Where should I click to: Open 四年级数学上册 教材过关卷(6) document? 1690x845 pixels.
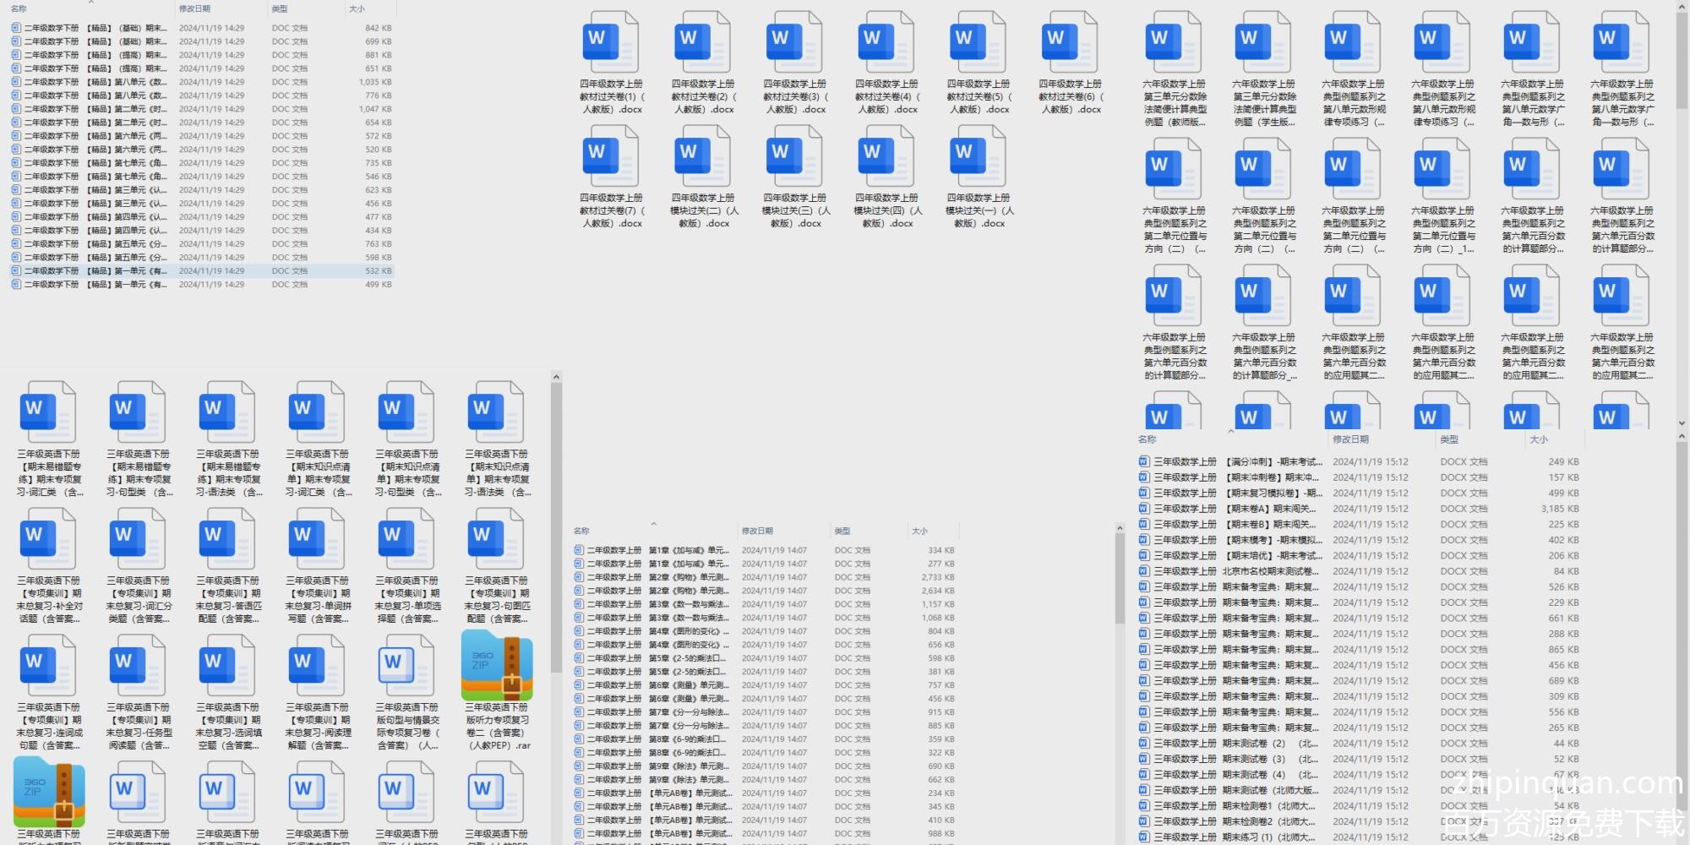[x=1070, y=42]
